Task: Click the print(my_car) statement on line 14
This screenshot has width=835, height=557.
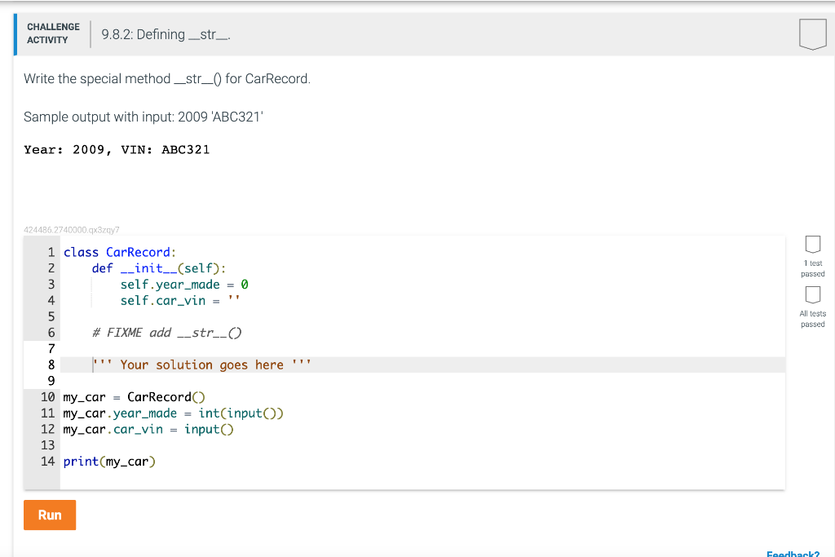Action: pyautogui.click(x=110, y=461)
